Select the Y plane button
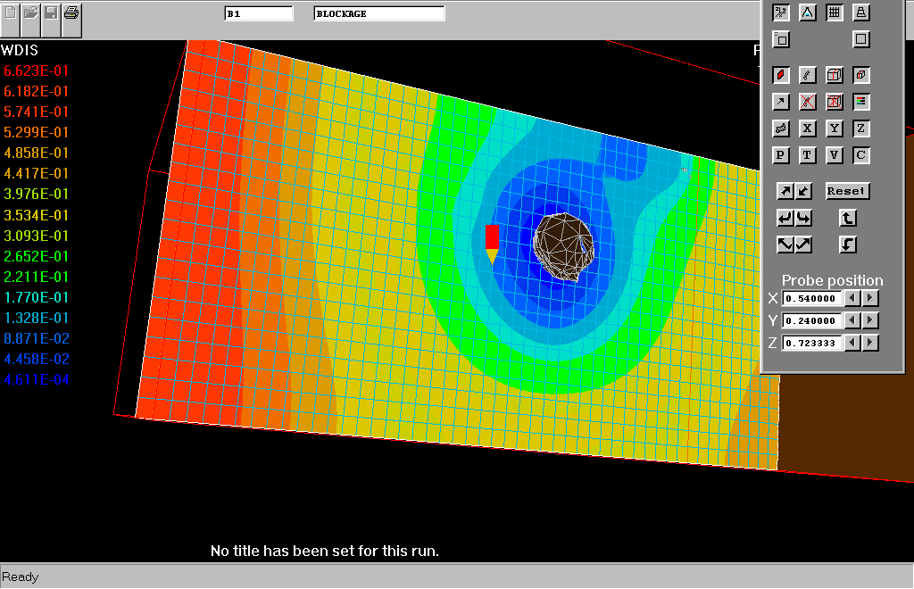This screenshot has height=589, width=914. coord(835,129)
